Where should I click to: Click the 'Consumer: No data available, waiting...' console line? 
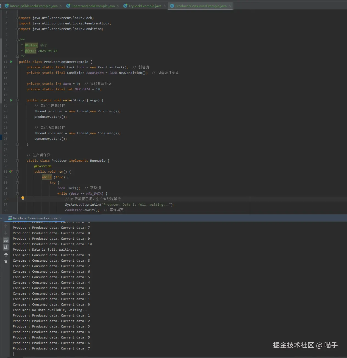[x=50, y=310]
